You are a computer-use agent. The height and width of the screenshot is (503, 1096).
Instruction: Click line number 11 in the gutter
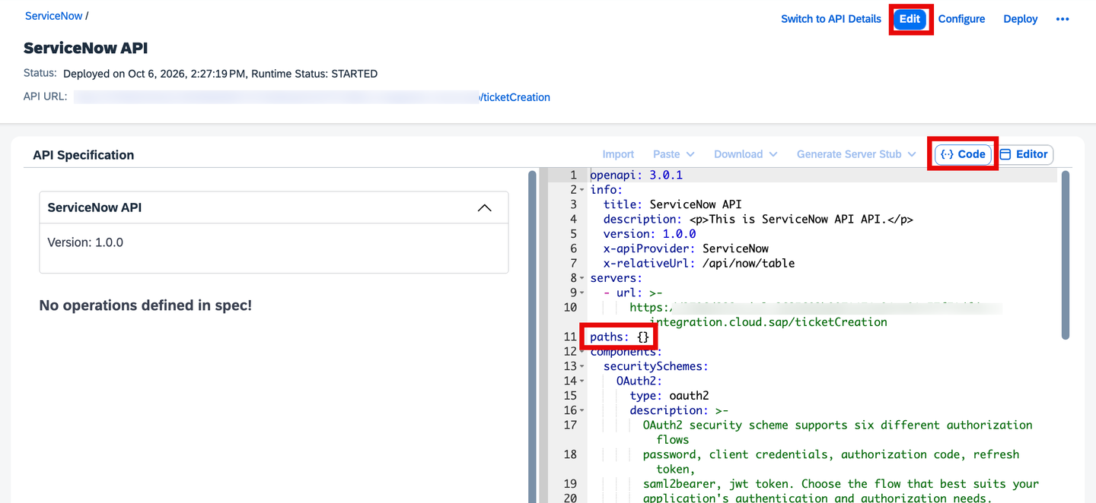click(571, 337)
